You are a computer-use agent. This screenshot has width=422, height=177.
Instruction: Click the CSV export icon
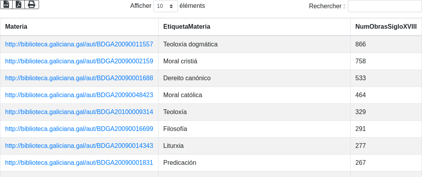6,4
